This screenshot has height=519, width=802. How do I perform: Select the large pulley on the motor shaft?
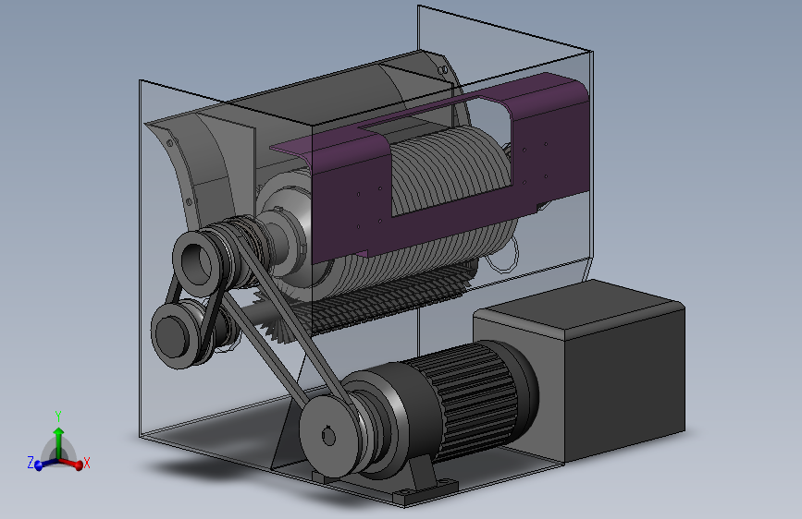click(330, 436)
